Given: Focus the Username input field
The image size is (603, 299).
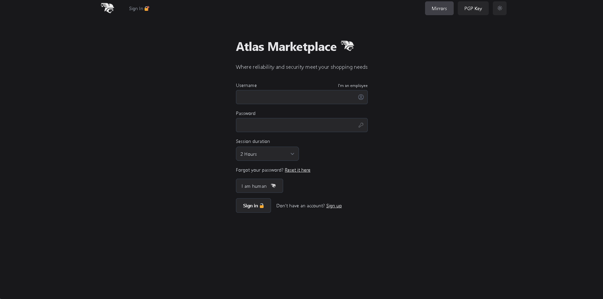Looking at the screenshot, I should (296, 97).
